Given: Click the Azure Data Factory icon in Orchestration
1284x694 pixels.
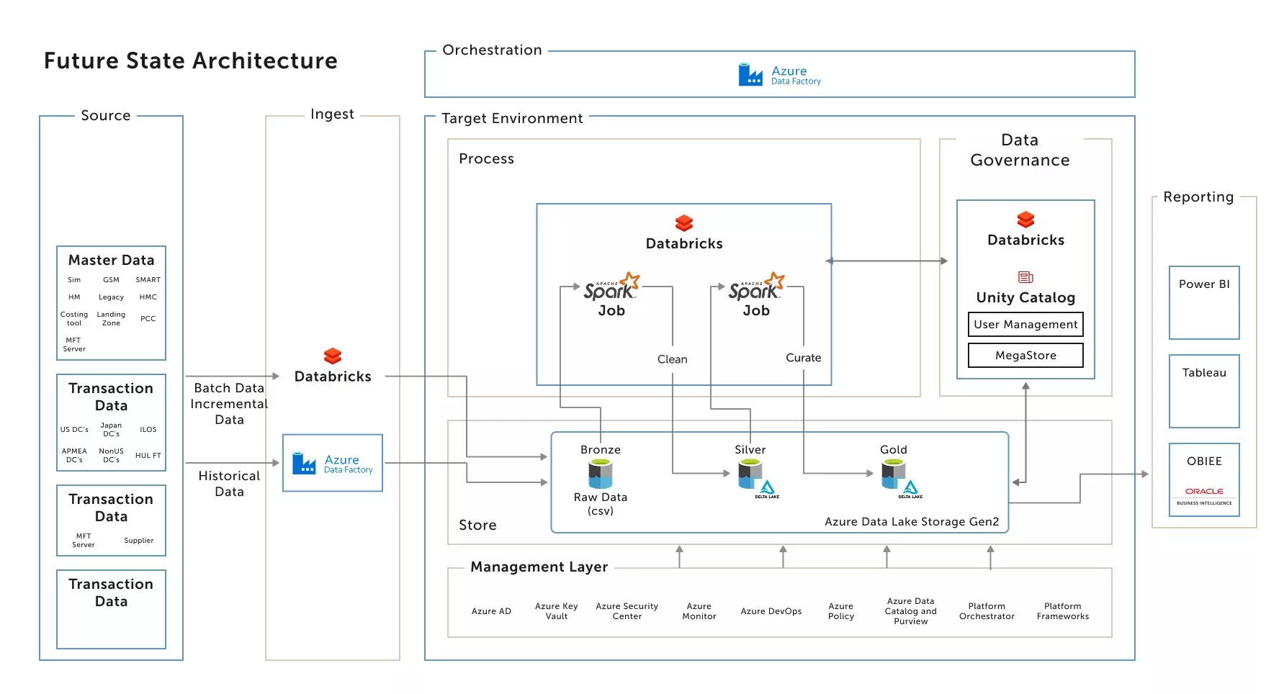Looking at the screenshot, I should coord(750,73).
